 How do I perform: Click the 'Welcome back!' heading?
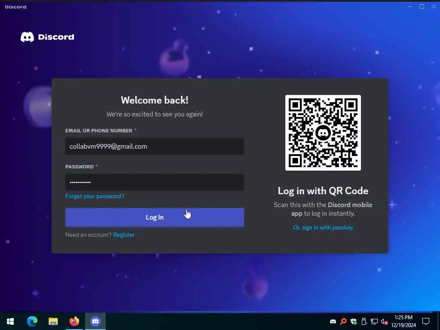pos(155,100)
